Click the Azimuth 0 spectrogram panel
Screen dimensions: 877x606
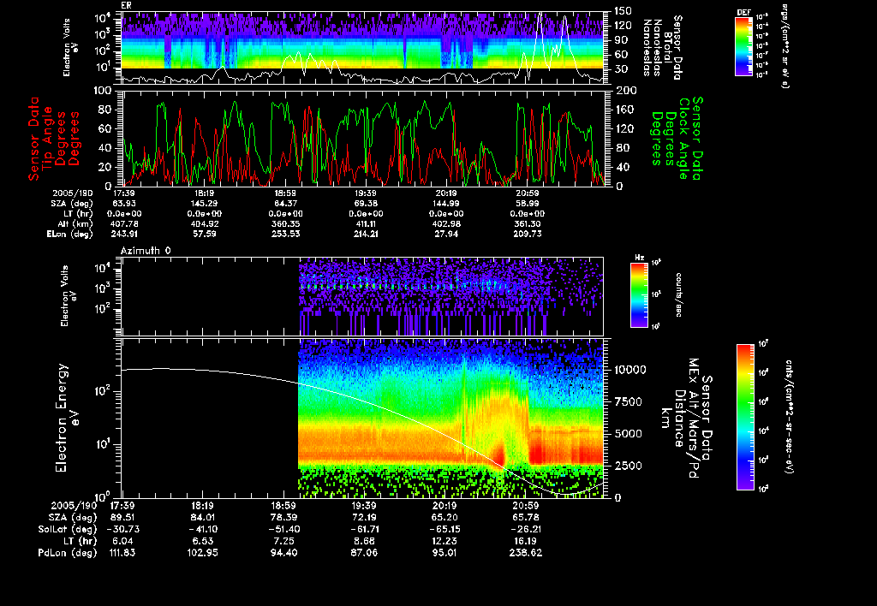[362, 296]
